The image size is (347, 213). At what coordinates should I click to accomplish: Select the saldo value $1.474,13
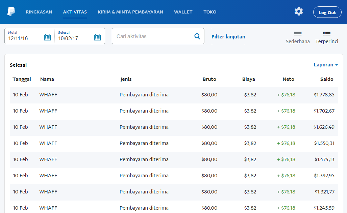coord(324,159)
